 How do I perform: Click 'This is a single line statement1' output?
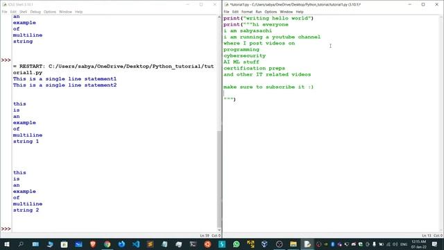pyautogui.click(x=65, y=78)
